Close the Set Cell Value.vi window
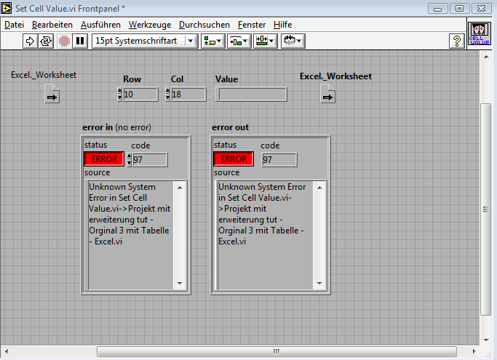Screen dimensions: 497x360 coord(481,9)
